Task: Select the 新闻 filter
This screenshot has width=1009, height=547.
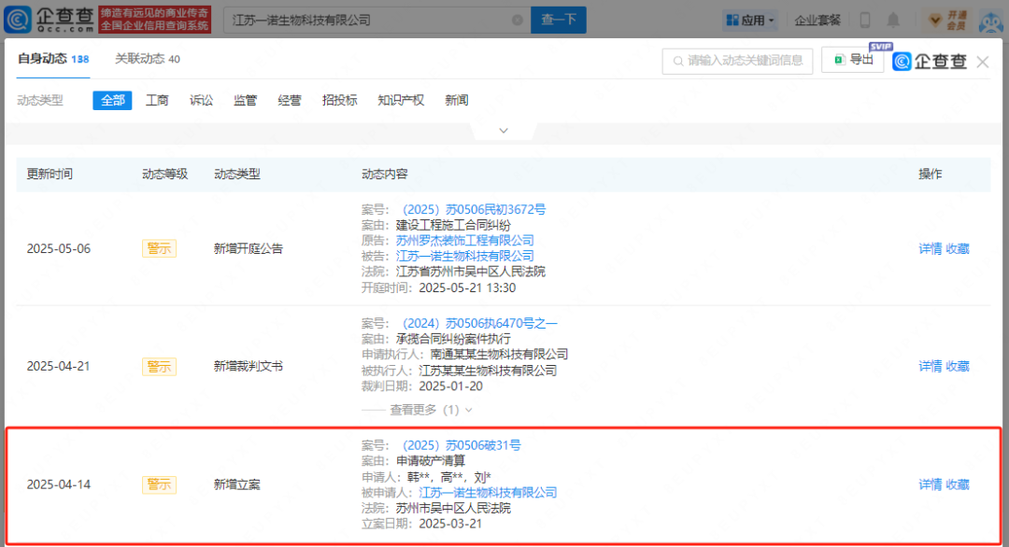Action: [456, 100]
